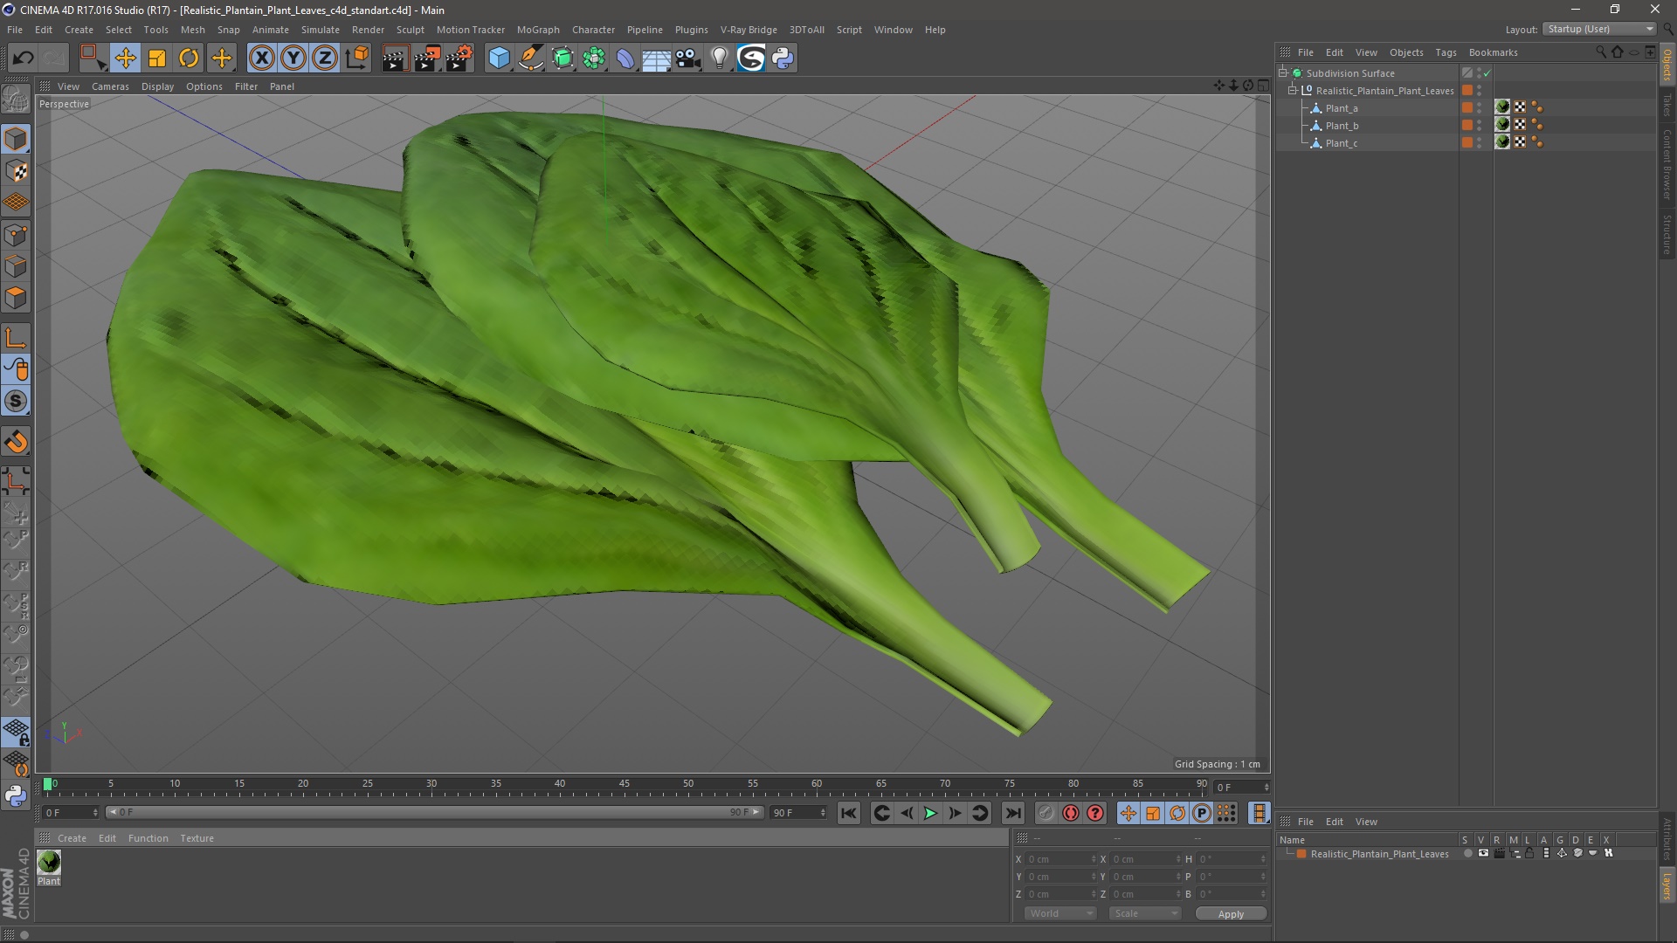Open Scale mode dropdown
This screenshot has width=1677, height=943.
[1144, 913]
